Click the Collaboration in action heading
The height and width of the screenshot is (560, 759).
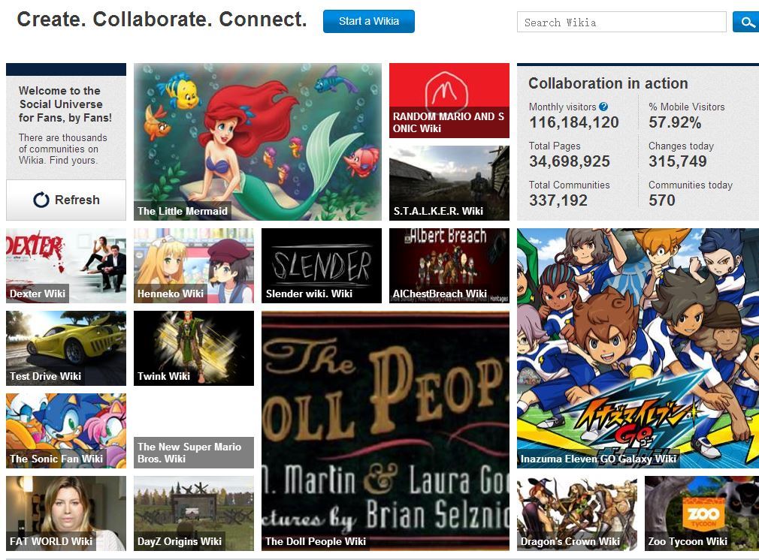coord(608,83)
